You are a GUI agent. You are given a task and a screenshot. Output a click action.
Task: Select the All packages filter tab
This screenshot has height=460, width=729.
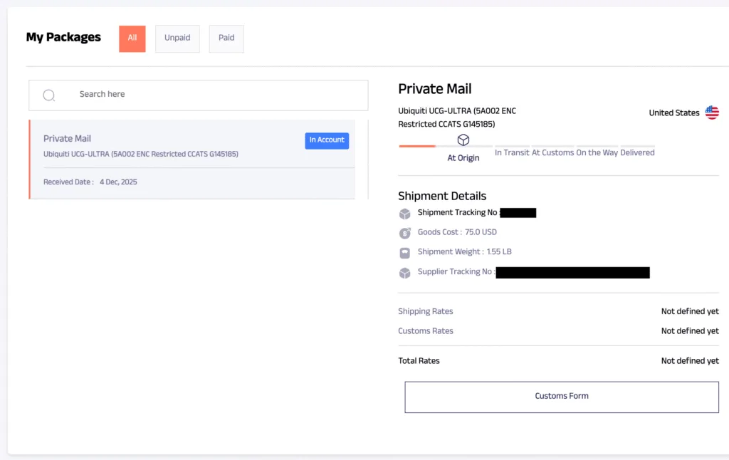[x=132, y=38]
